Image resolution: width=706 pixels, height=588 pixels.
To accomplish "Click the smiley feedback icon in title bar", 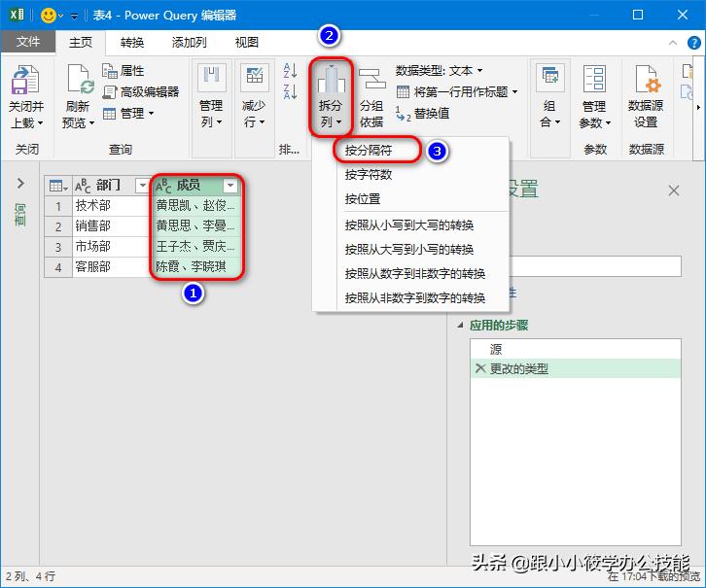I will (x=49, y=16).
